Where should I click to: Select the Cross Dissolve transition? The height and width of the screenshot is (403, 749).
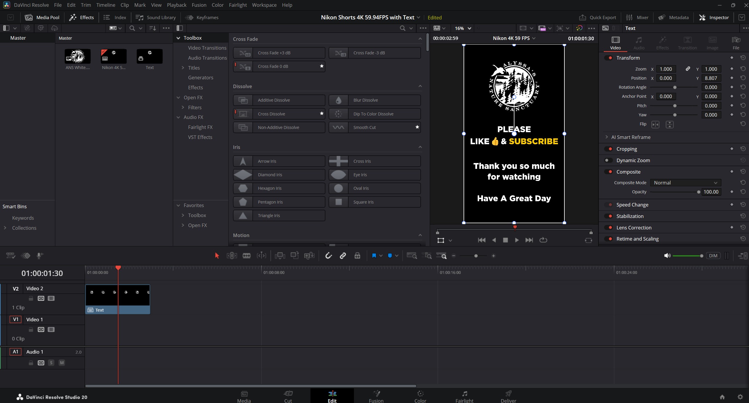pos(279,114)
